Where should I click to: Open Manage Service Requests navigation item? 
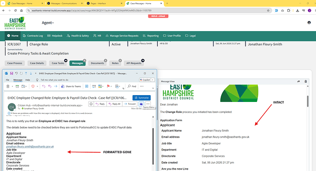click(x=122, y=36)
